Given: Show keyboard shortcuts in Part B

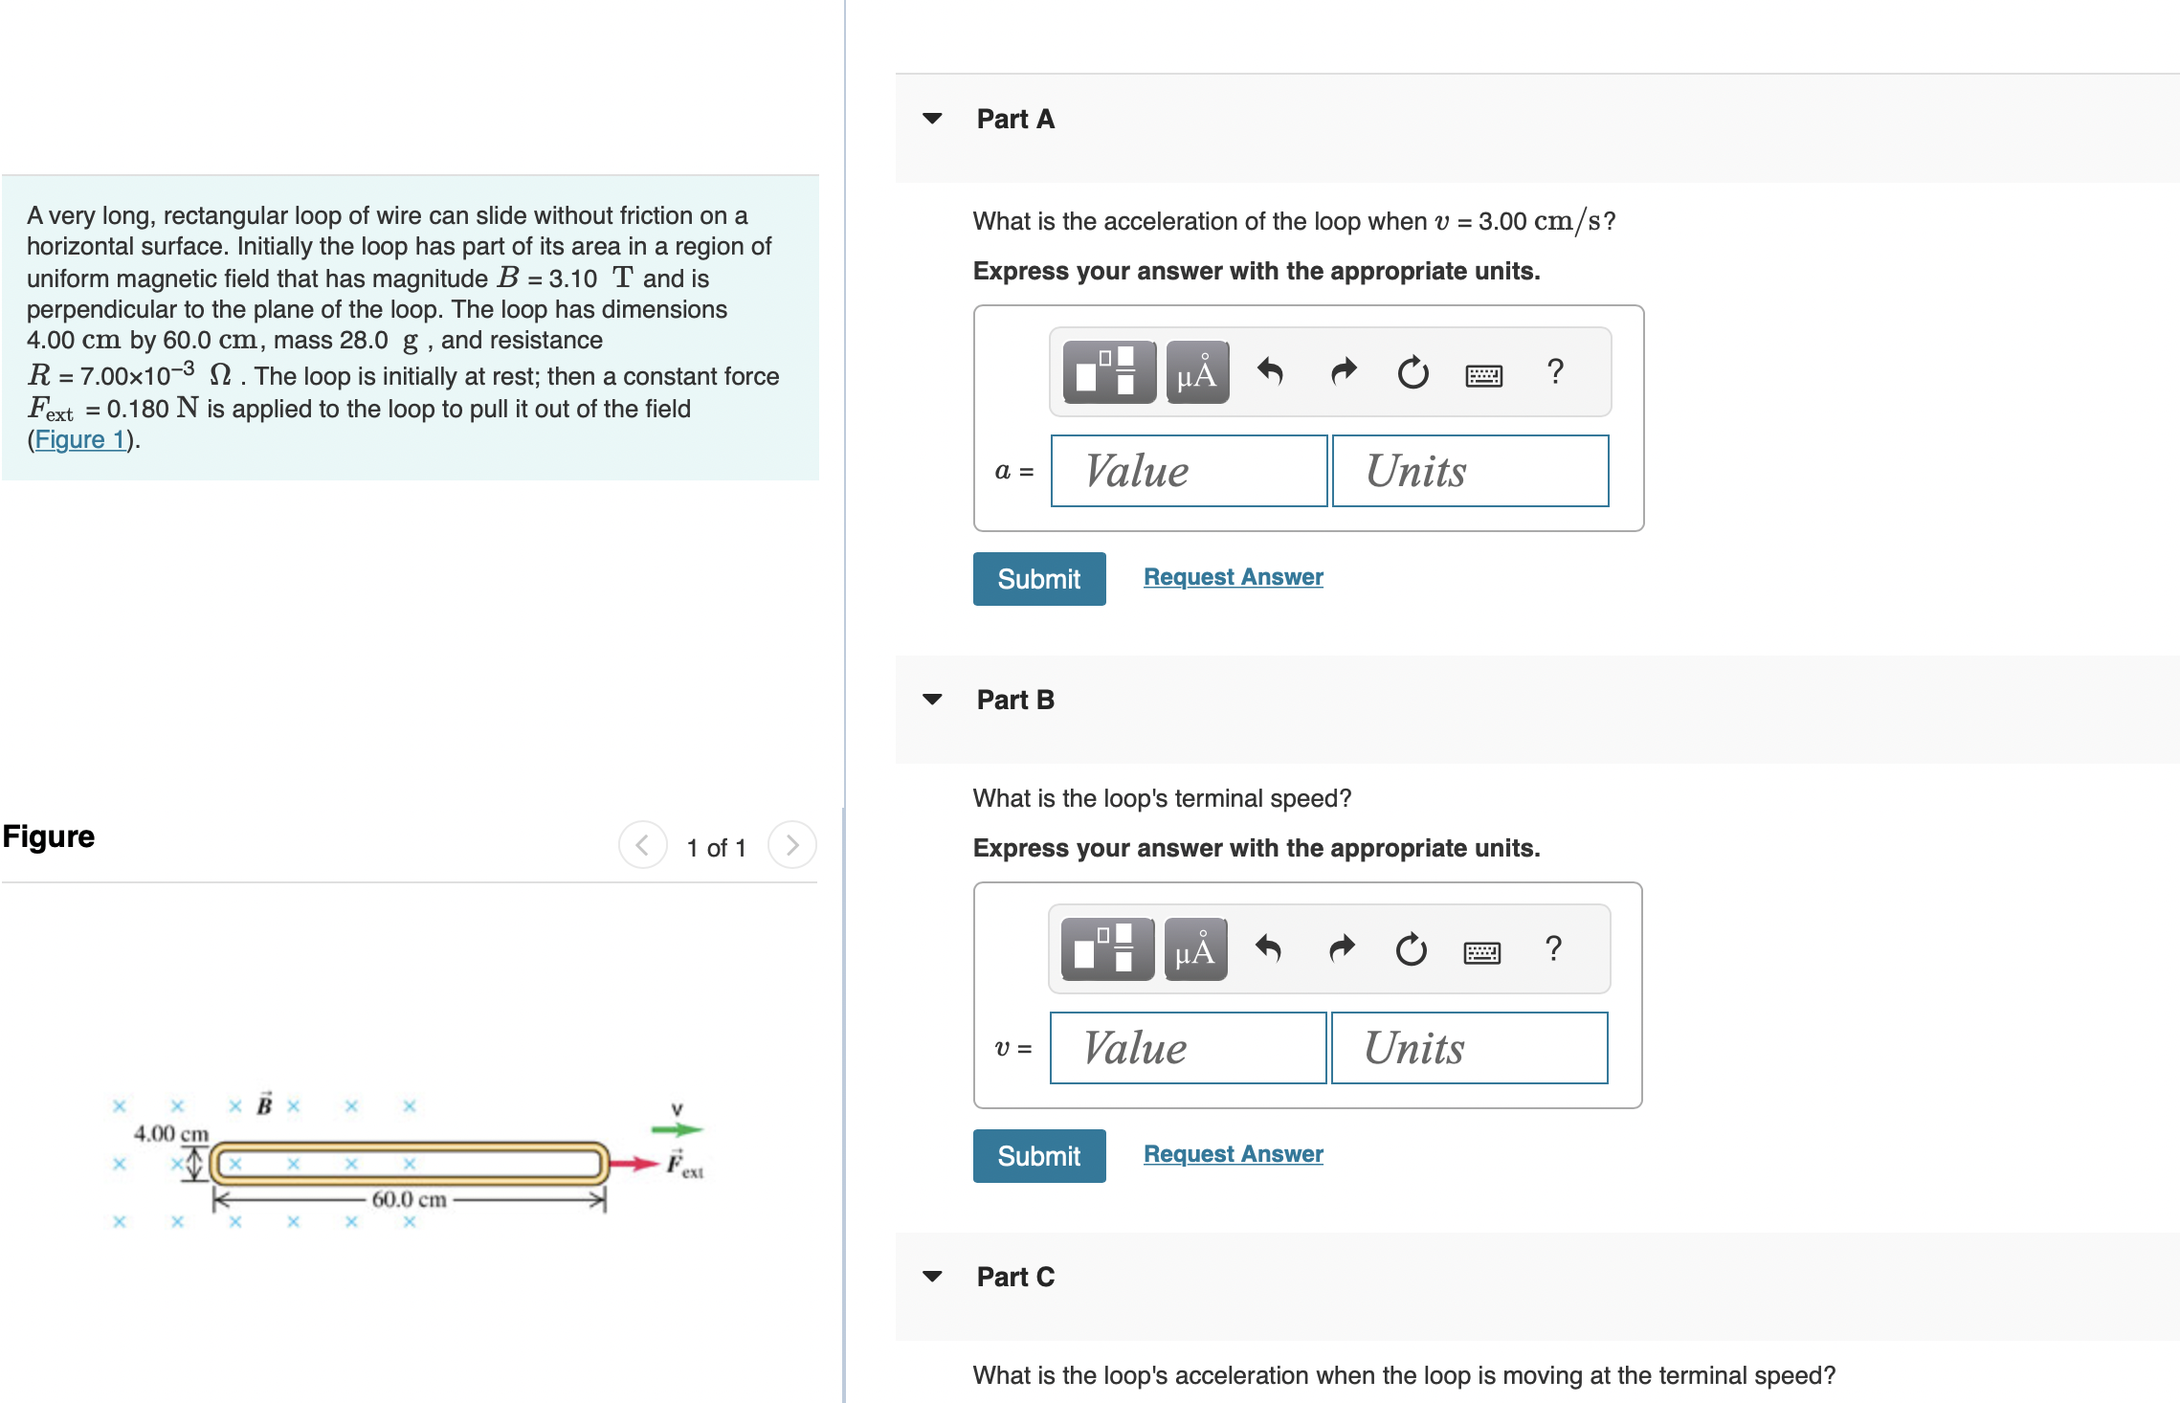Looking at the screenshot, I should [x=1481, y=951].
